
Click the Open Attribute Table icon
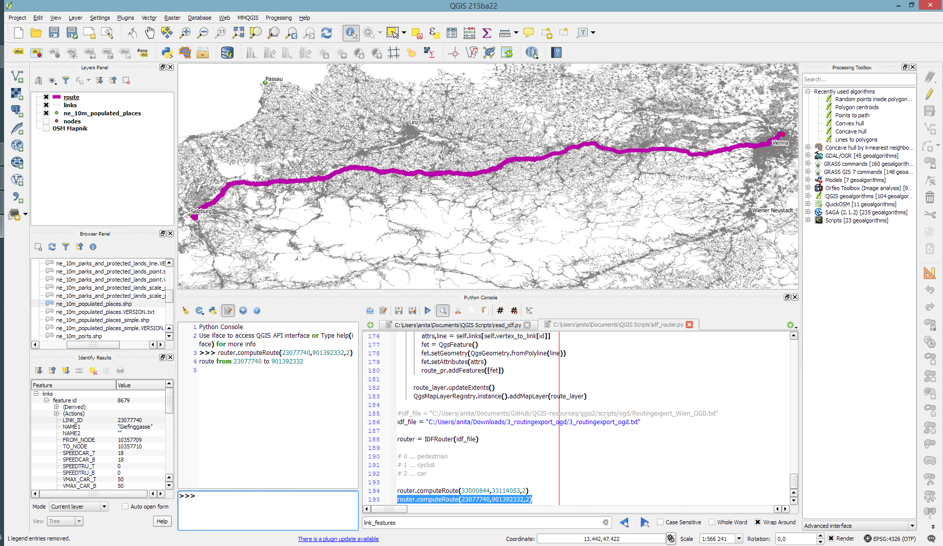(x=451, y=33)
